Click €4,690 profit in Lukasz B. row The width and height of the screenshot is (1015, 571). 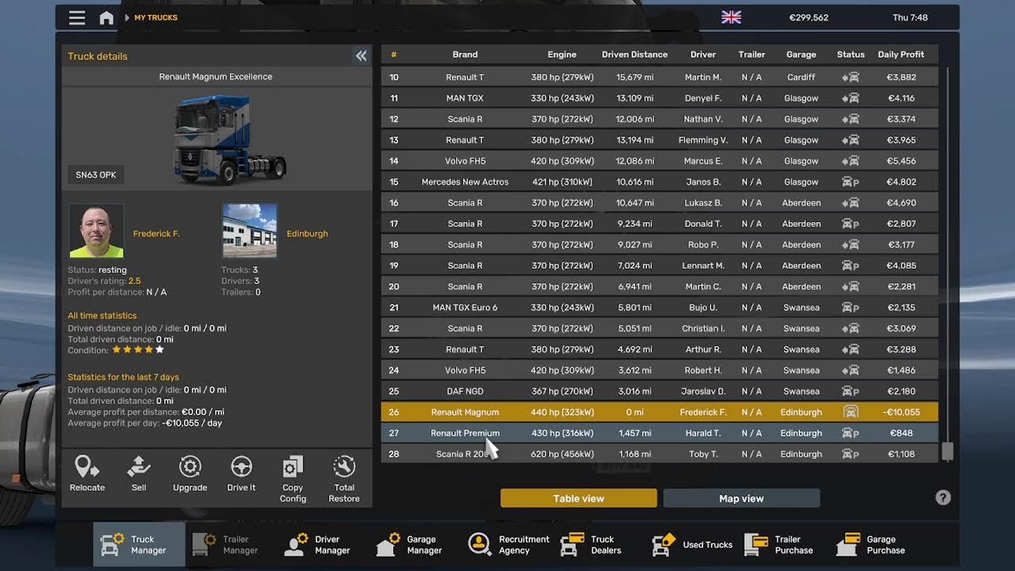tap(902, 203)
